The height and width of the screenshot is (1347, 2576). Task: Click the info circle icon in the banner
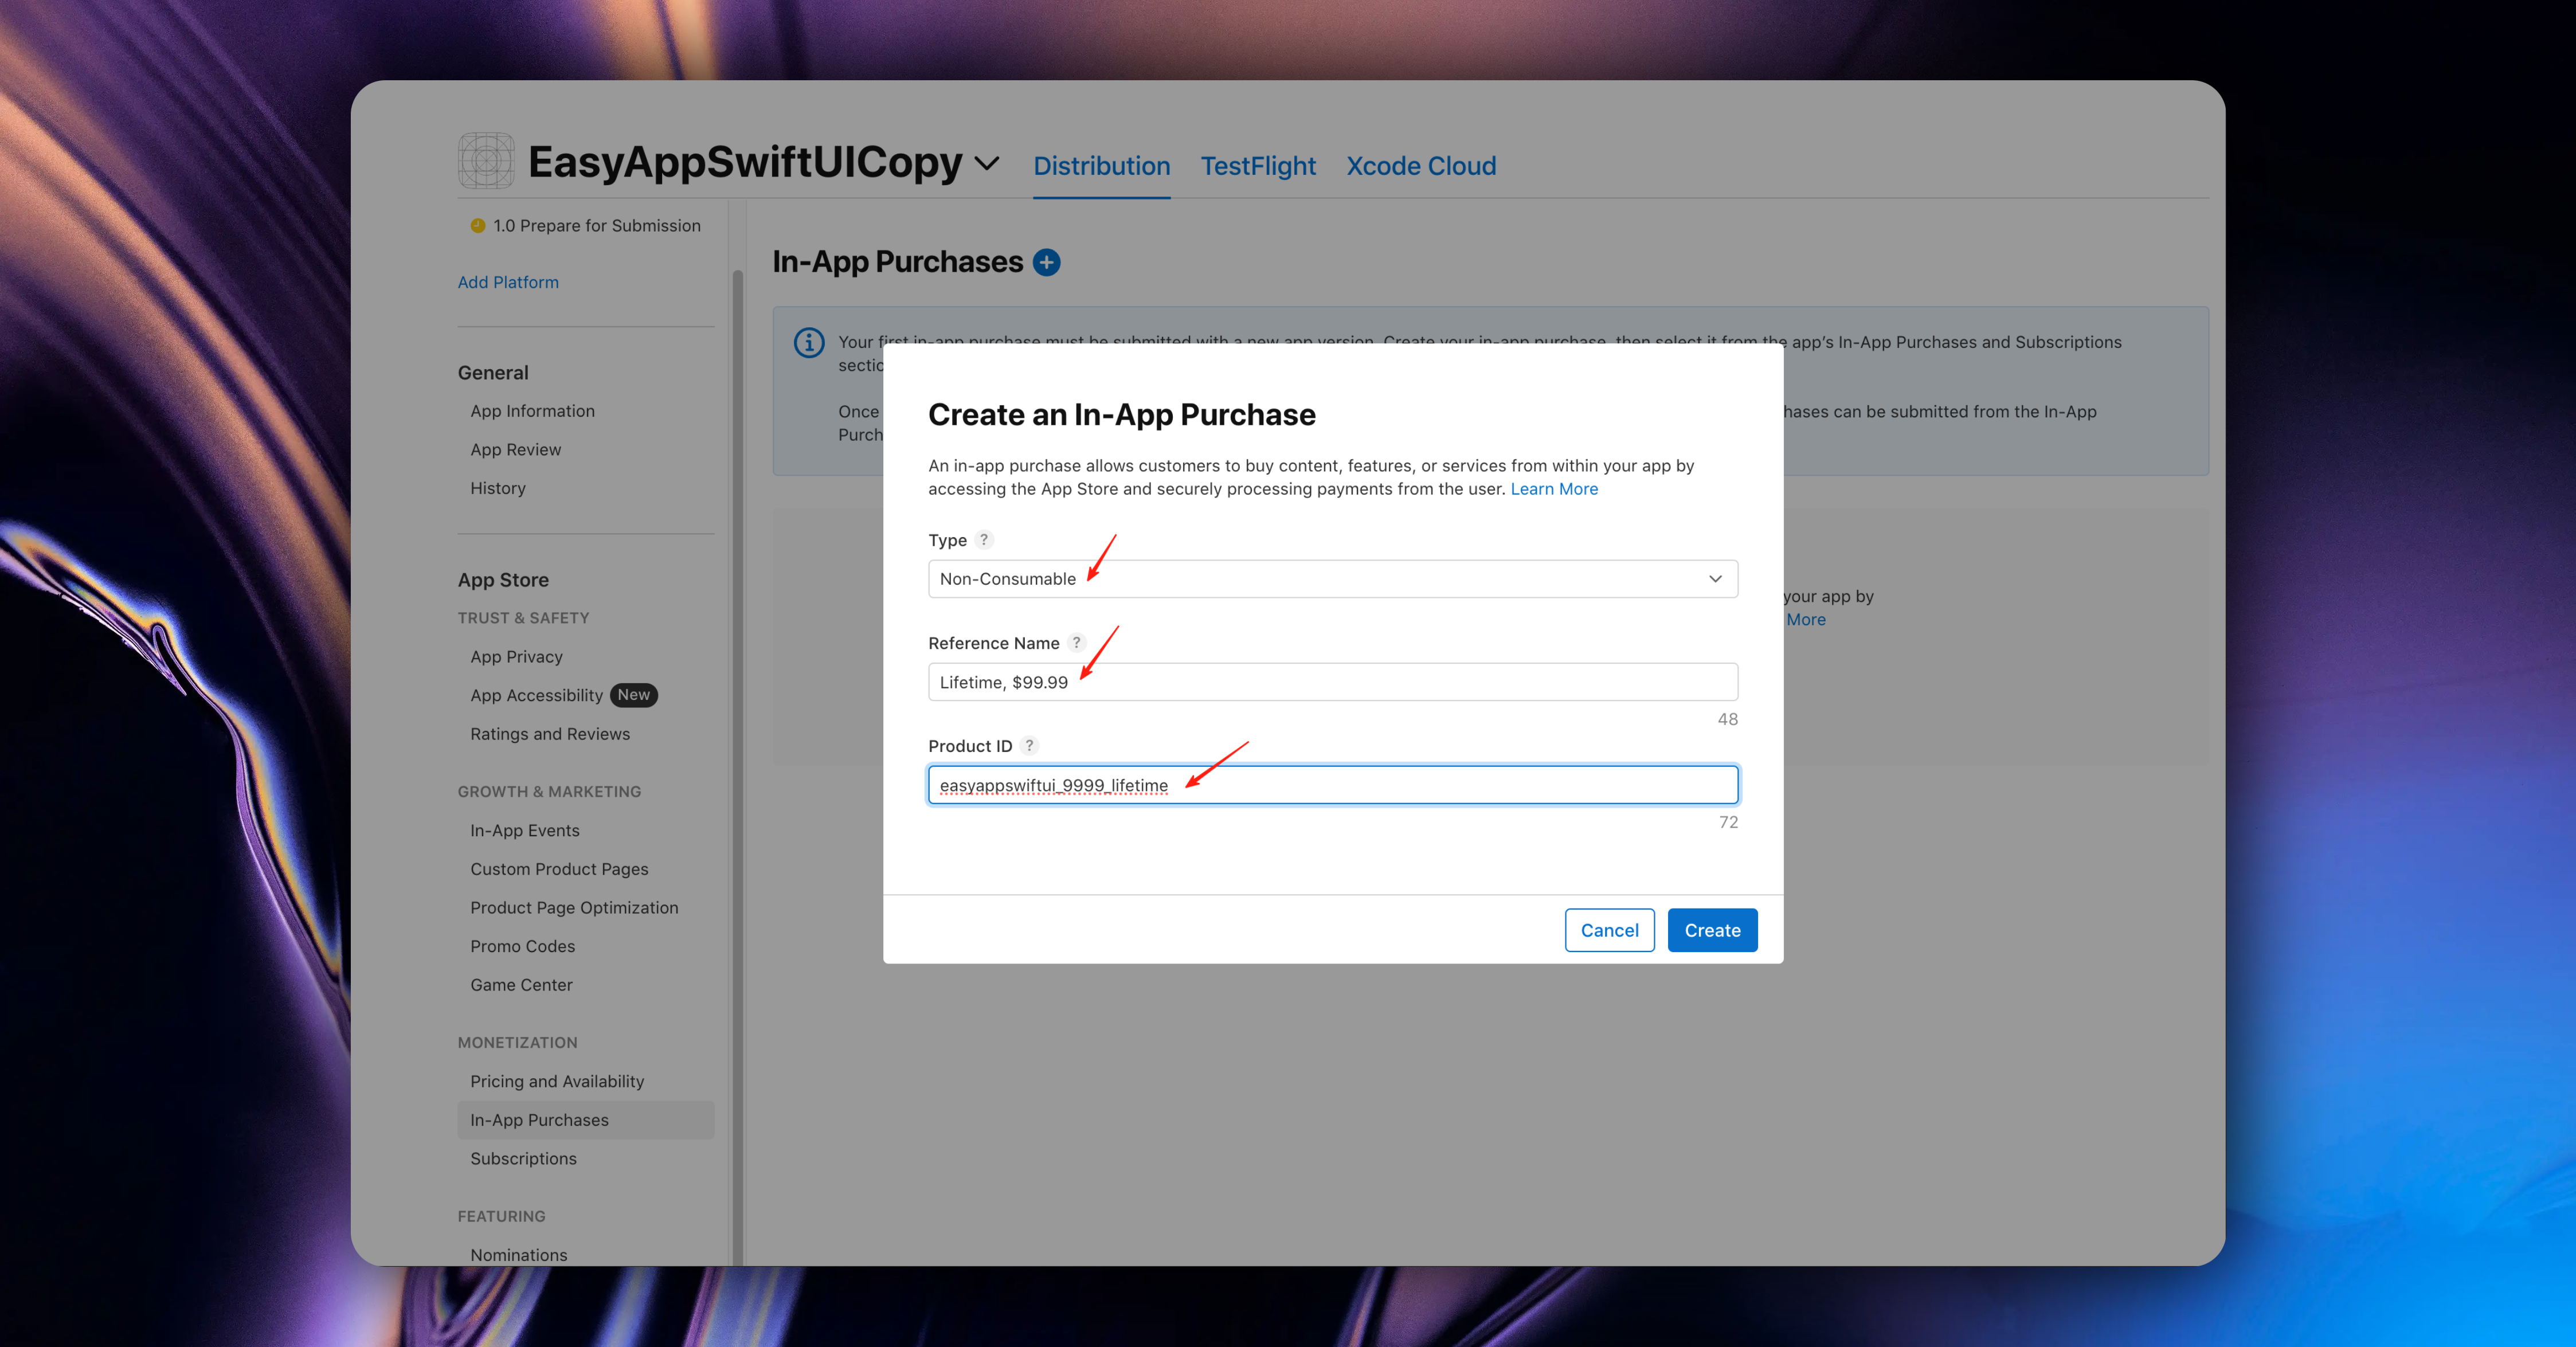(x=809, y=343)
